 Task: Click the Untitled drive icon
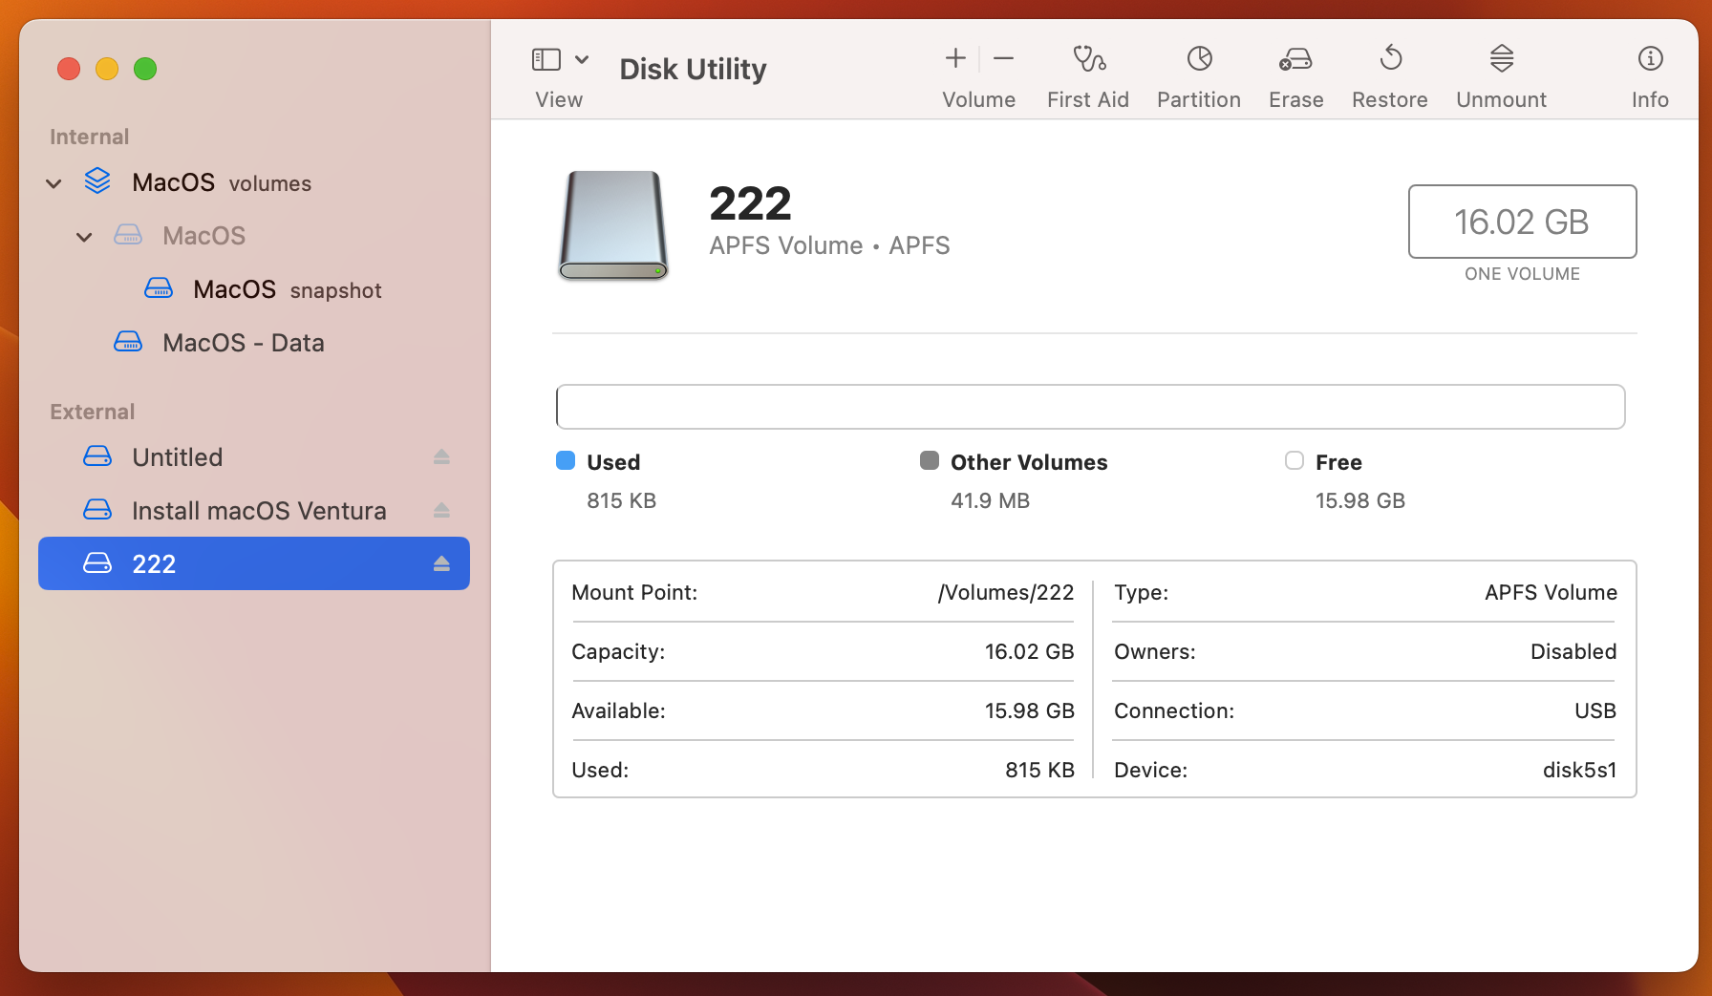[97, 456]
